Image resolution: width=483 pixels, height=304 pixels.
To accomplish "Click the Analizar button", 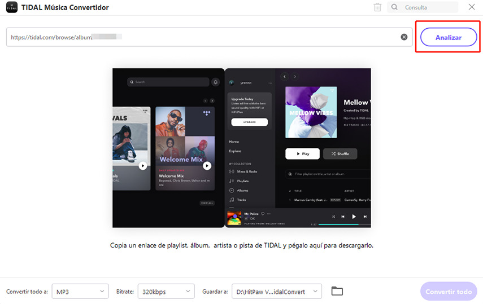I will click(449, 37).
